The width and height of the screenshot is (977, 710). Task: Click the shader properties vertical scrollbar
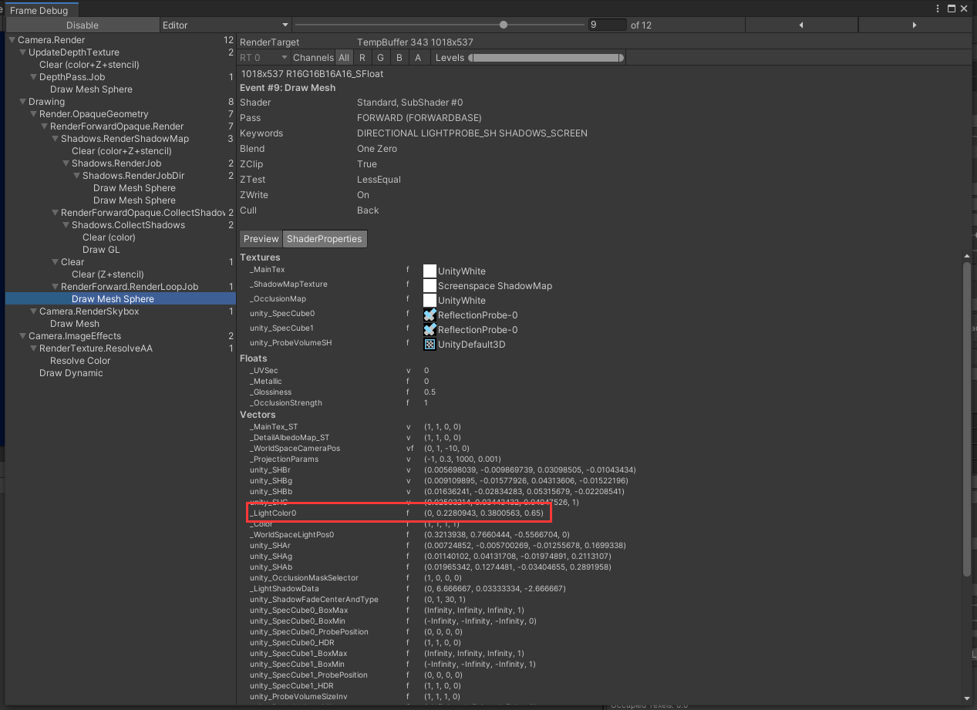[967, 419]
